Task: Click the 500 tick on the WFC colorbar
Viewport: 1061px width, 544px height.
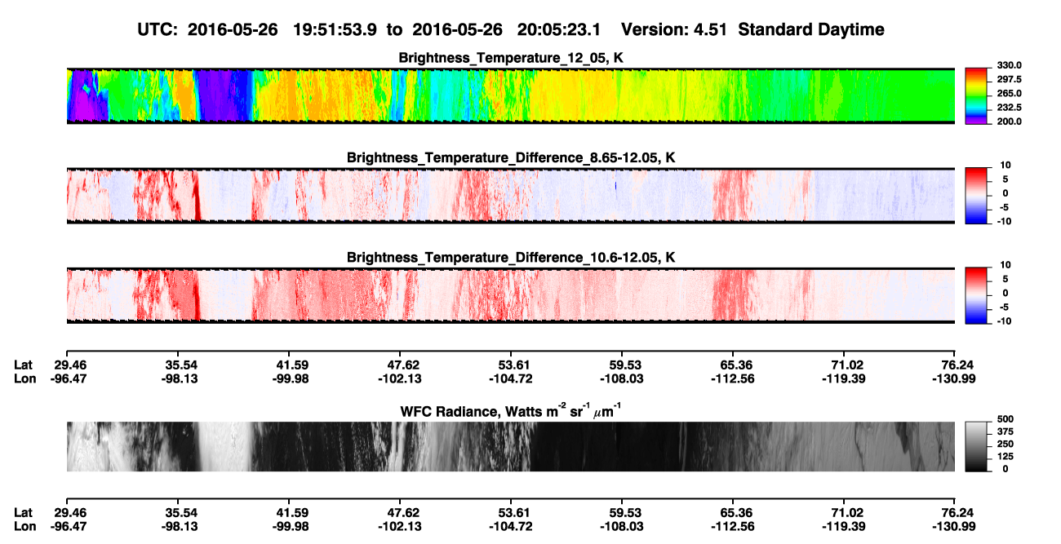Action: point(1006,418)
